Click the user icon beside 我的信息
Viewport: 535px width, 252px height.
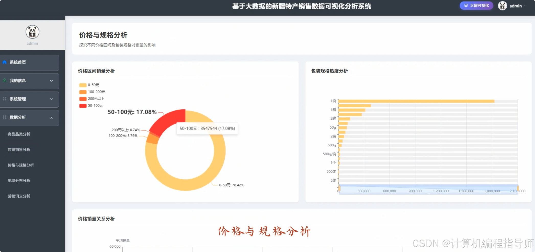click(5, 81)
